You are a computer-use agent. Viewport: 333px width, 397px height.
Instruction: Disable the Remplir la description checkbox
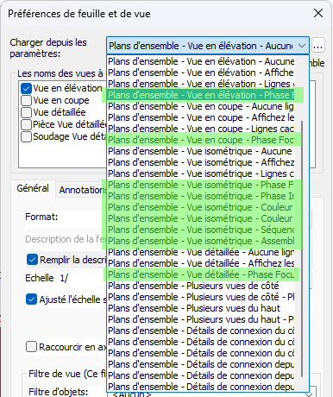(x=32, y=260)
